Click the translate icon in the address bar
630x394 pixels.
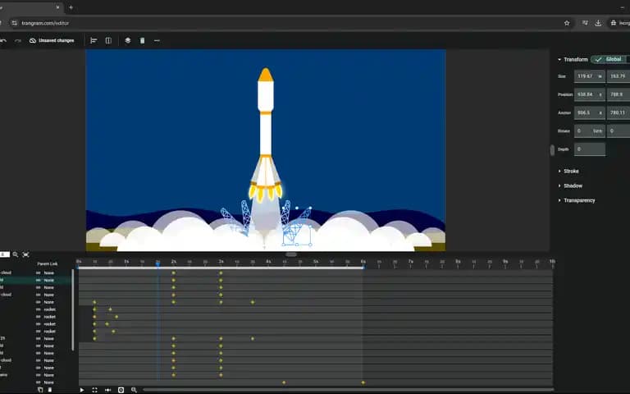585,23
